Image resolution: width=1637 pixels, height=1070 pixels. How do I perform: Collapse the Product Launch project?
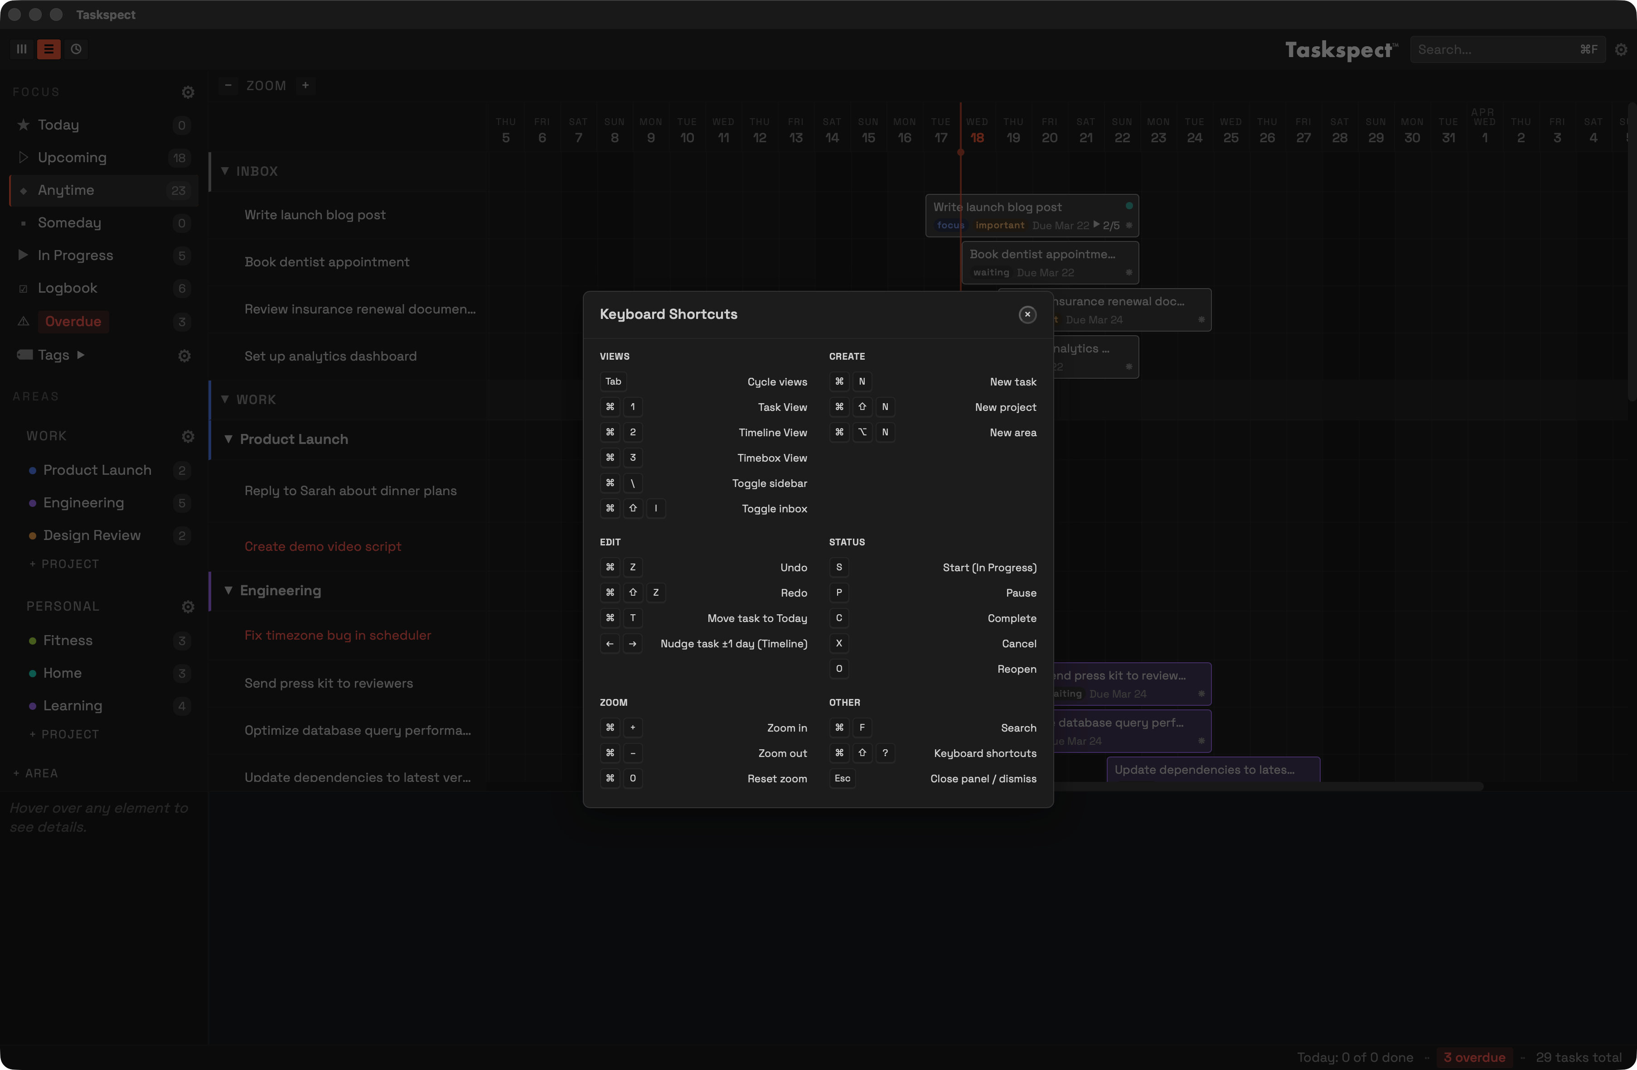[229, 439]
